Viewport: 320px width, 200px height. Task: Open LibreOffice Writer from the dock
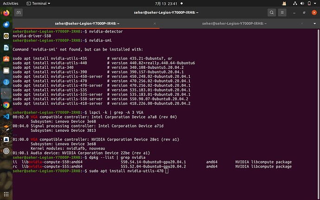(6, 48)
